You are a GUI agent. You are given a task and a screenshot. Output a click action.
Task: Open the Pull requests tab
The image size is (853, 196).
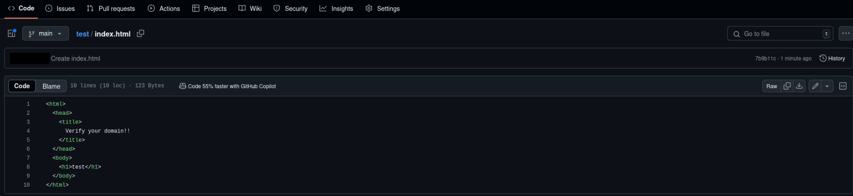pos(110,8)
